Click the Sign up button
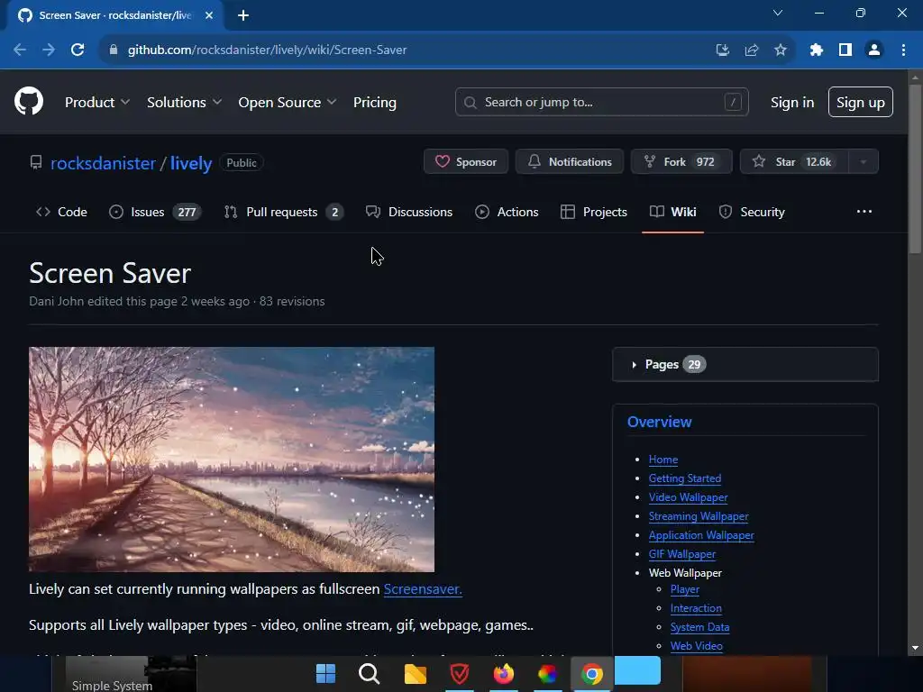 coord(861,102)
